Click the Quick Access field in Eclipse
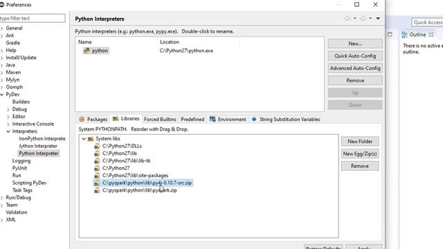 click(427, 22)
